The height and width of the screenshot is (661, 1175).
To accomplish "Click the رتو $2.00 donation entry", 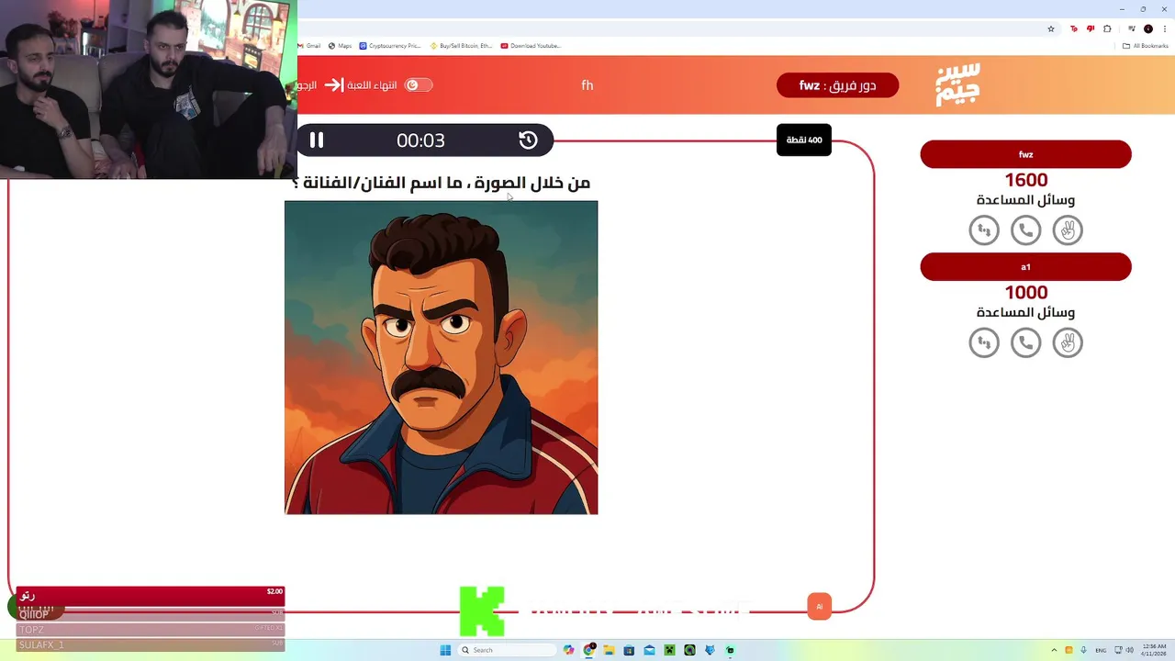I will coord(151,595).
